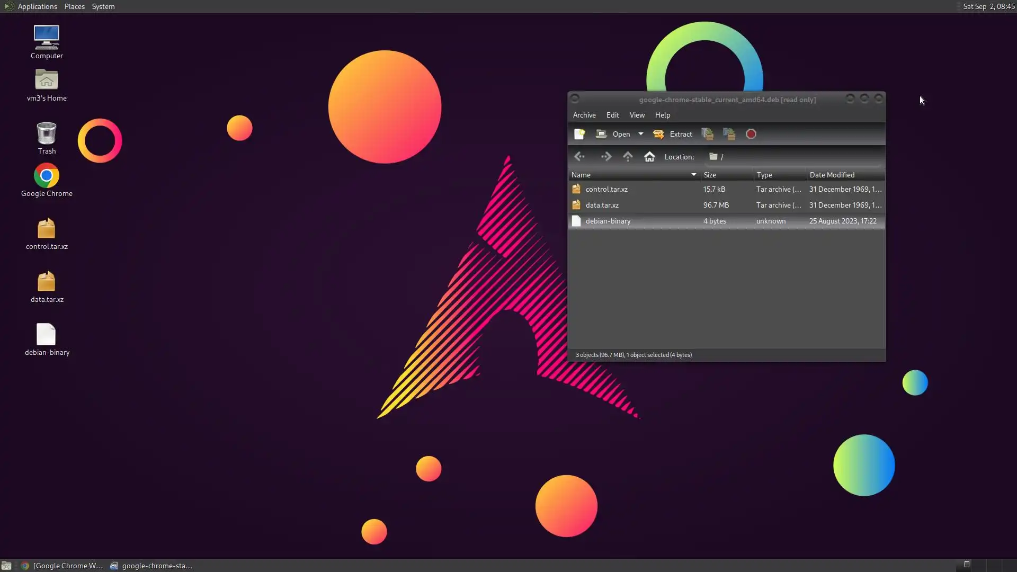Click the Add Folder to archive icon

(x=729, y=134)
